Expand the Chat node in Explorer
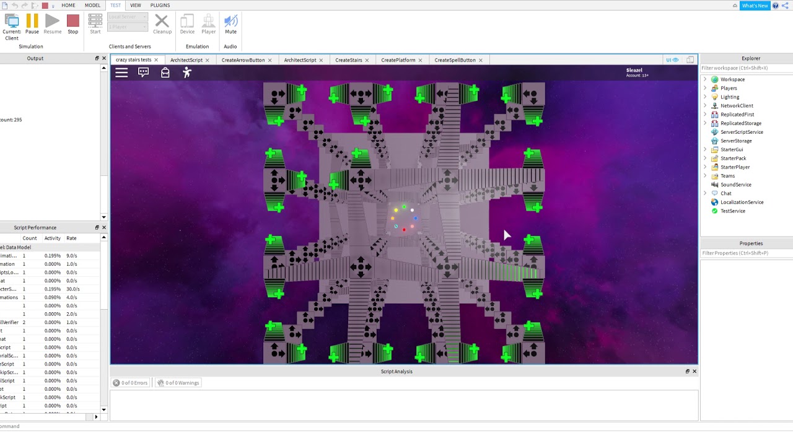 705,193
